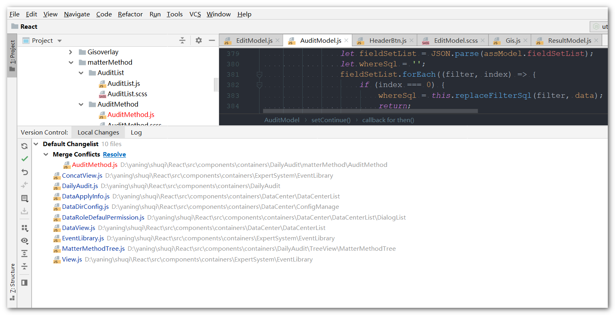Screen dimensions: 615x315
Task: Click the Resolve merge conflicts link
Action: click(x=114, y=154)
